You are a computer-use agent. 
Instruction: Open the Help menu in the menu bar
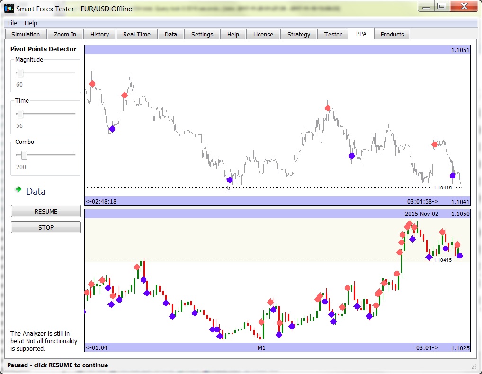tap(31, 23)
